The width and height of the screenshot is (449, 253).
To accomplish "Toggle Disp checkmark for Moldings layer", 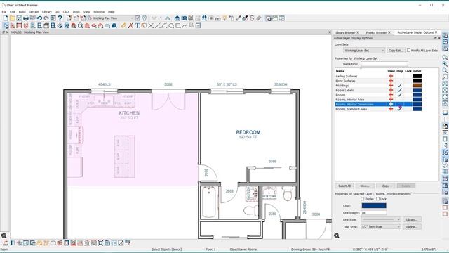I will tap(400, 86).
